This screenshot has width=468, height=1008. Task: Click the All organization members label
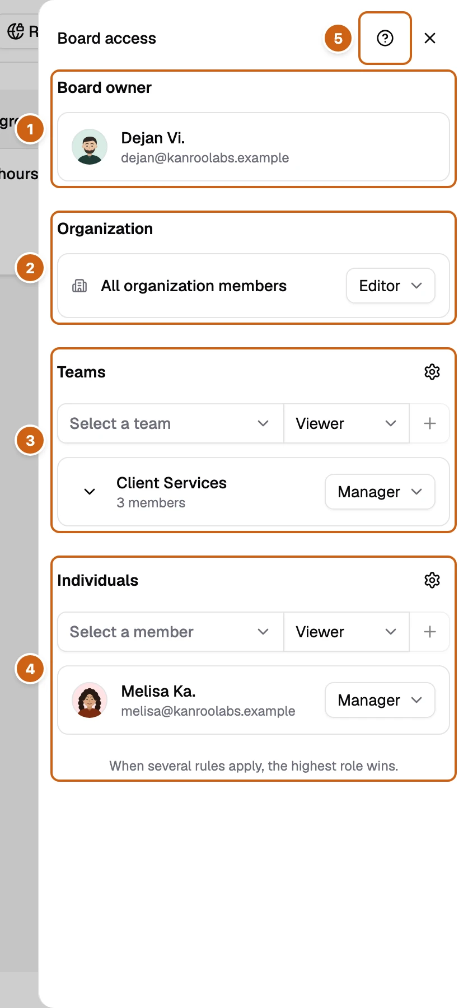coord(194,286)
